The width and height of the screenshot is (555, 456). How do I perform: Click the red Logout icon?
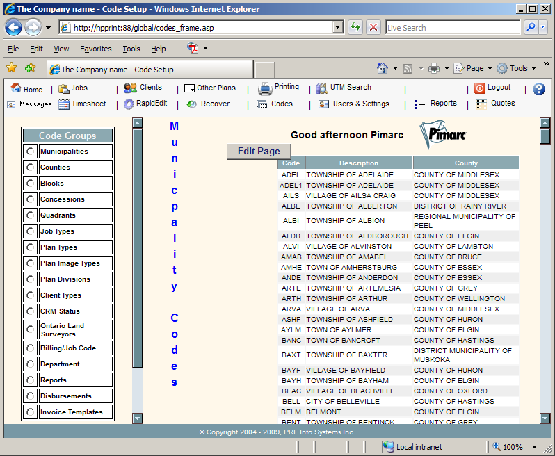480,88
